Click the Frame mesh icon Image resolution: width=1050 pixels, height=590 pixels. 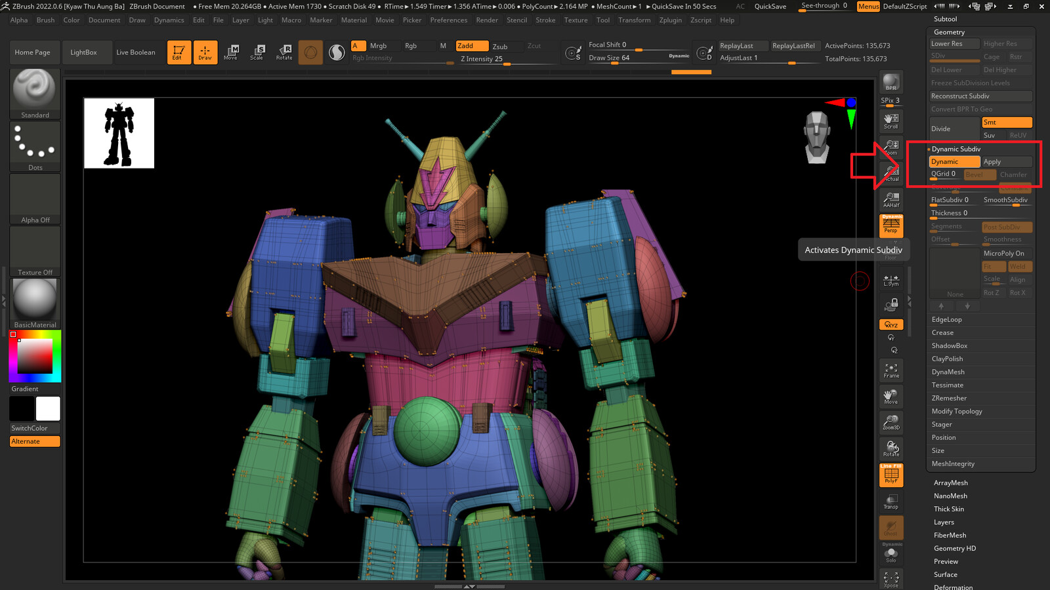click(x=891, y=370)
